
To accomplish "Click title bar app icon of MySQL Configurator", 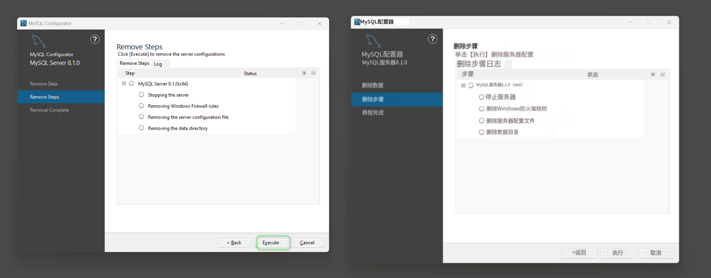I will coord(24,23).
